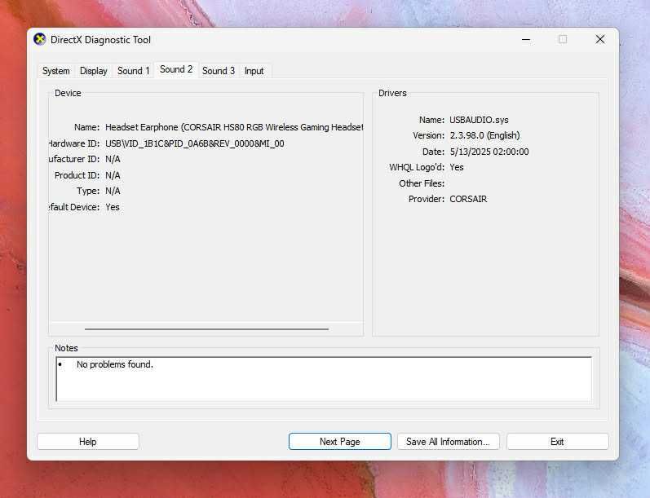Click the Next Page button
Image resolution: width=650 pixels, height=498 pixels.
click(x=340, y=441)
